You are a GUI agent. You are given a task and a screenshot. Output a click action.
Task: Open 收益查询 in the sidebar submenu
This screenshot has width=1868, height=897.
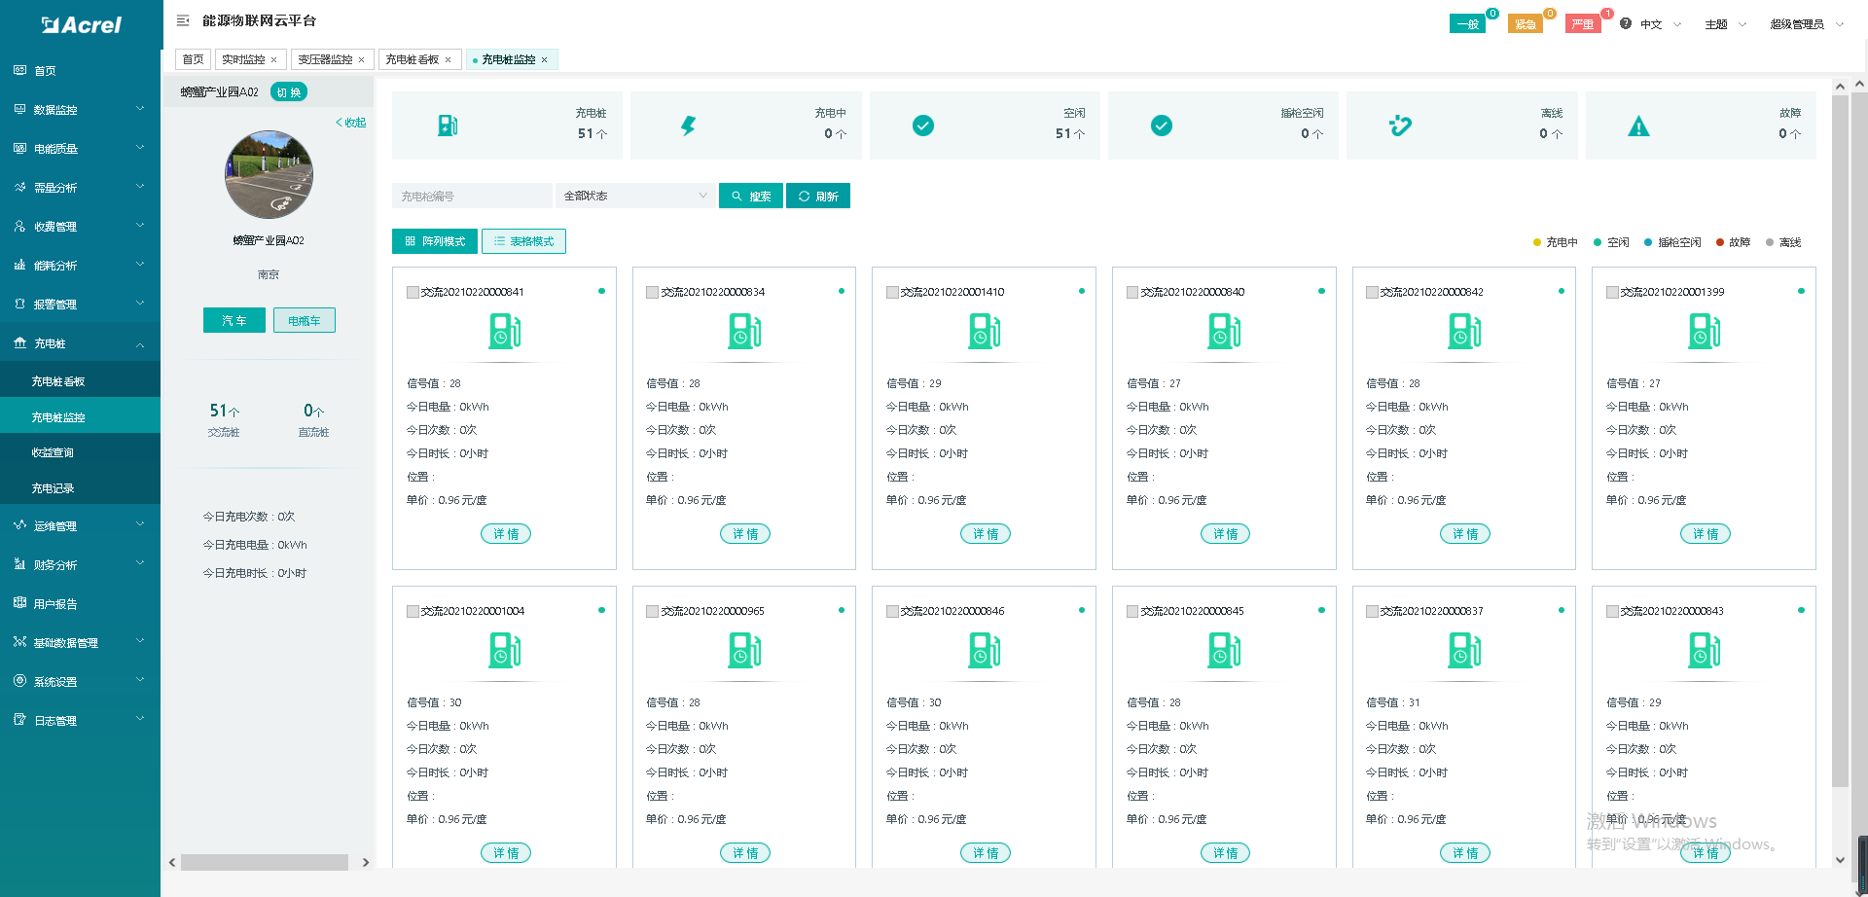(53, 452)
